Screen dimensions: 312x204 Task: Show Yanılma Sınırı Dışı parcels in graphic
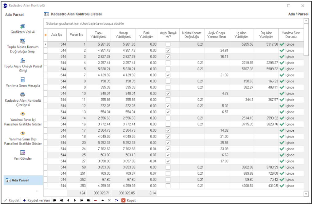(x=23, y=133)
